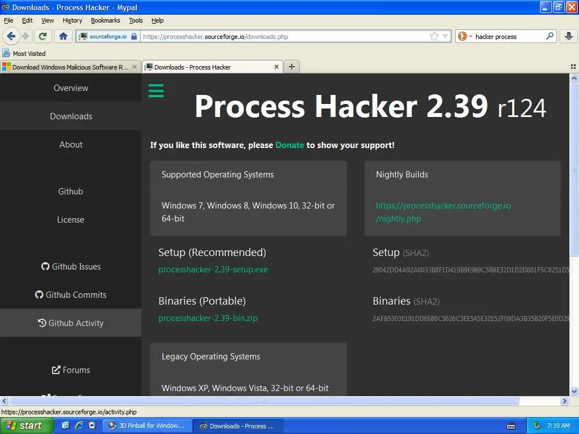Open the Tools menu
Screen dimensions: 579x434
pyautogui.click(x=136, y=20)
